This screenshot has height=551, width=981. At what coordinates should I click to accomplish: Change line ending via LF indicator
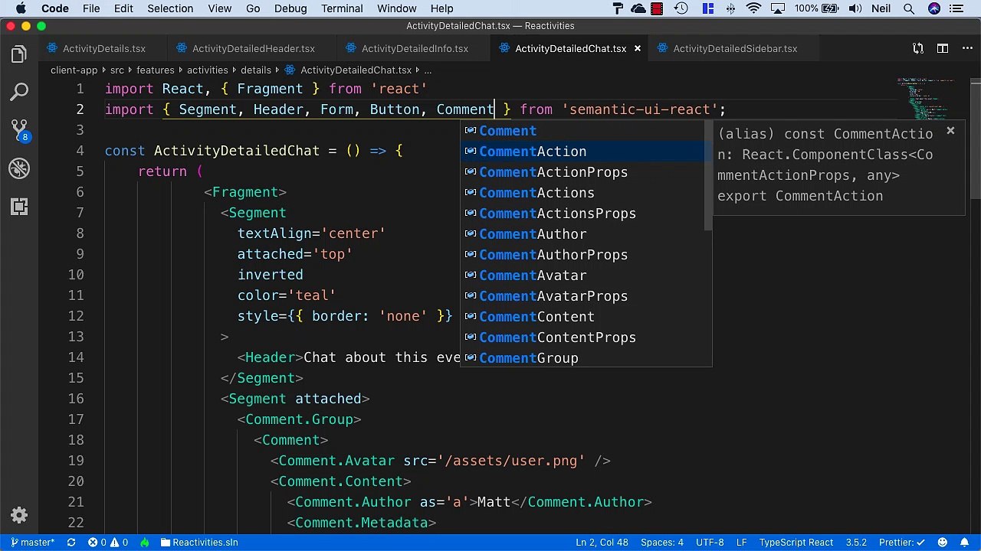[x=742, y=542]
